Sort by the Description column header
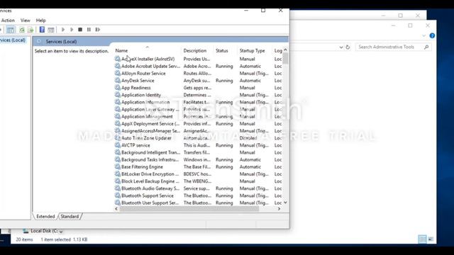454x255 pixels. [197, 50]
